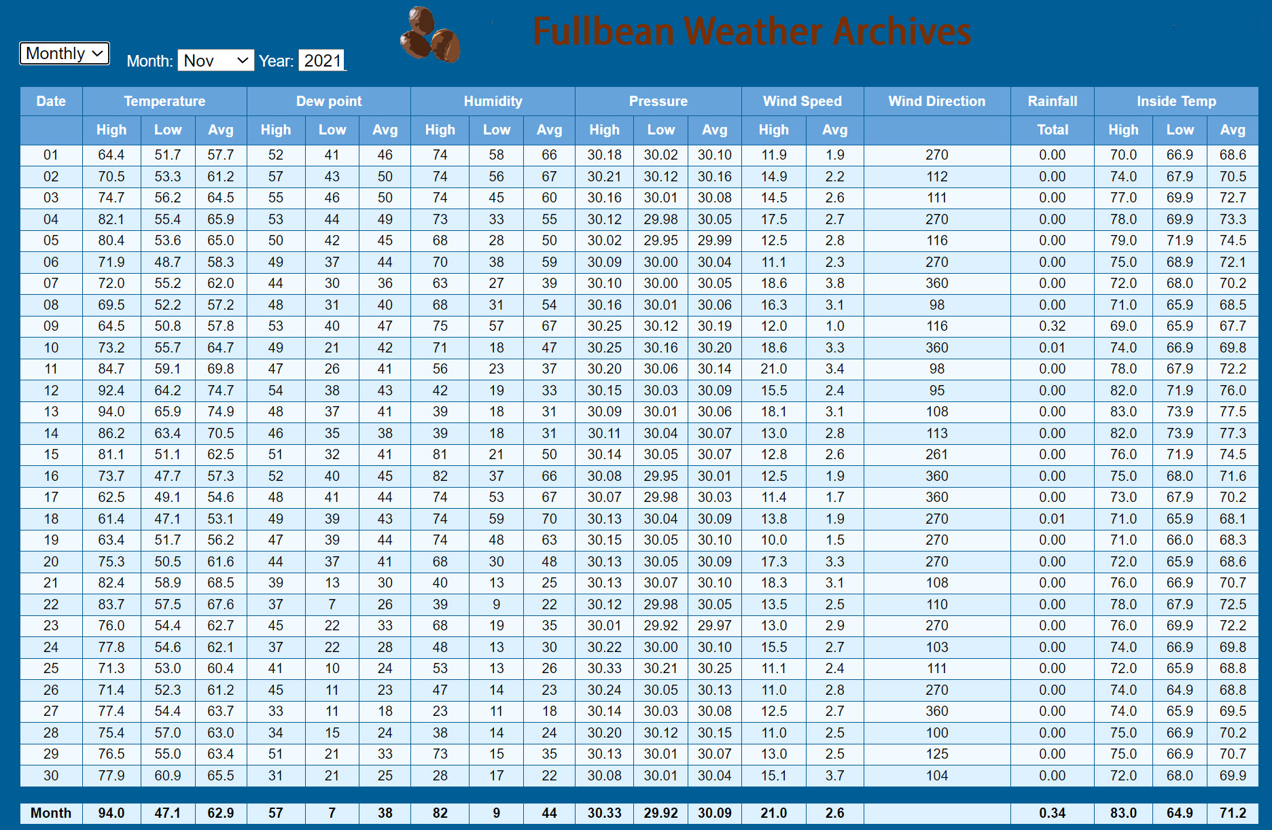Image resolution: width=1272 pixels, height=830 pixels.
Task: Click the Month summary row label
Action: click(51, 813)
